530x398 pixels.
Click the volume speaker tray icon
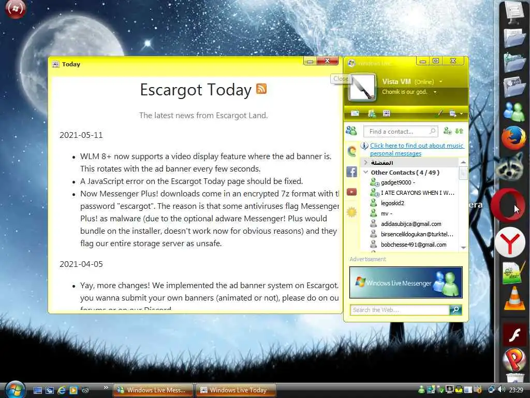pyautogui.click(x=501, y=390)
